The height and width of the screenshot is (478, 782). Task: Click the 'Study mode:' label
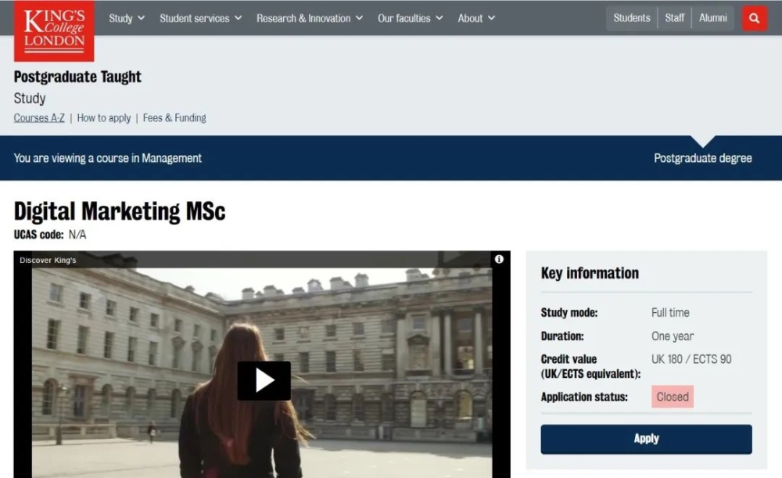click(569, 313)
